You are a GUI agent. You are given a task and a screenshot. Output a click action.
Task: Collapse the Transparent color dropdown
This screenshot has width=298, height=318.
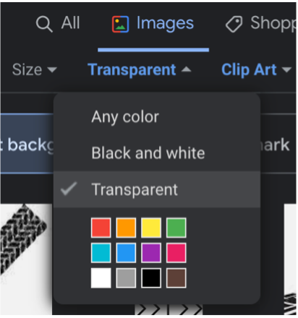(x=140, y=70)
